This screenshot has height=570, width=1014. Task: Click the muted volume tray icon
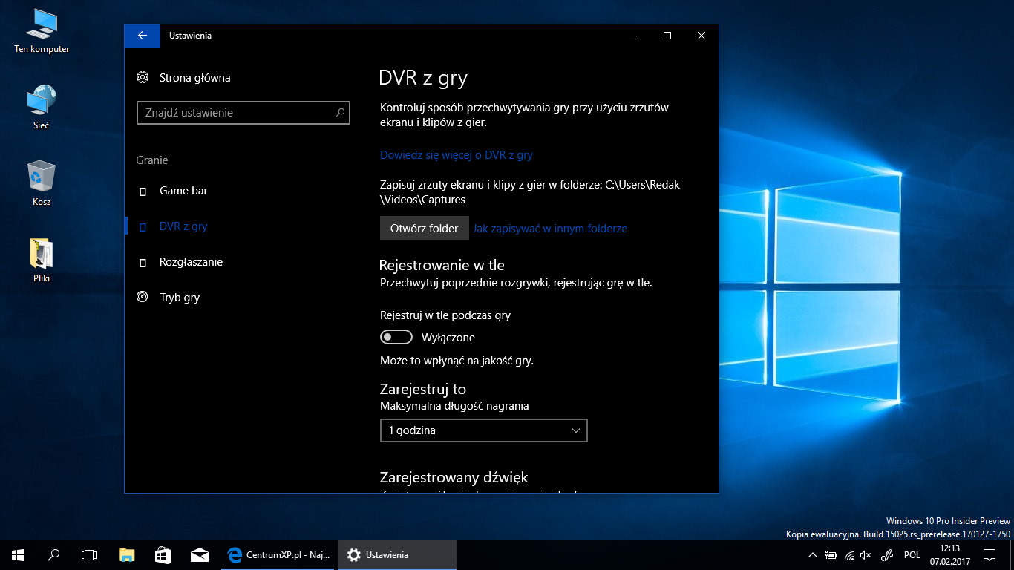[x=866, y=555]
